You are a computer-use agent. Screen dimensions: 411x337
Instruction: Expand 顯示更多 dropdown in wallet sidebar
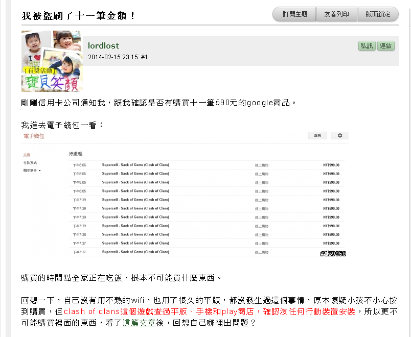32,170
